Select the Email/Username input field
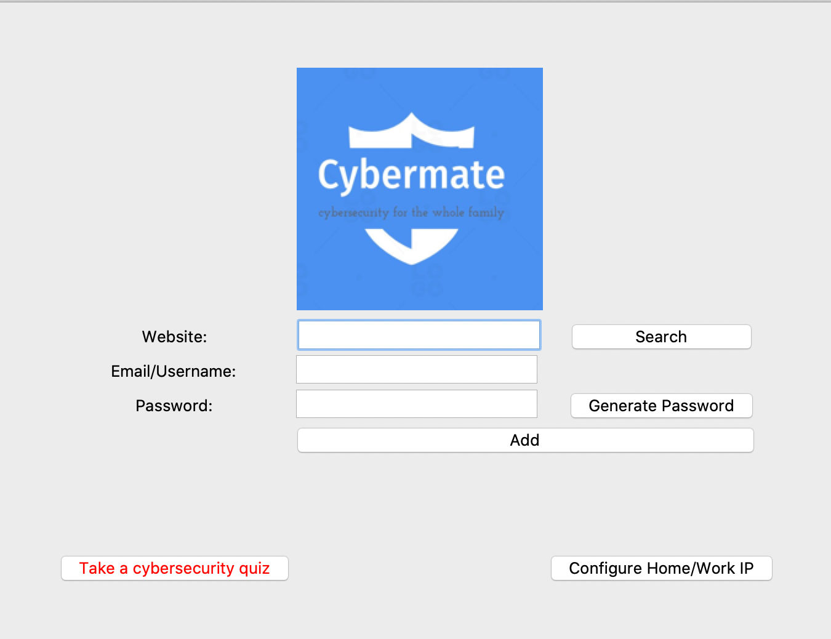 (x=416, y=369)
